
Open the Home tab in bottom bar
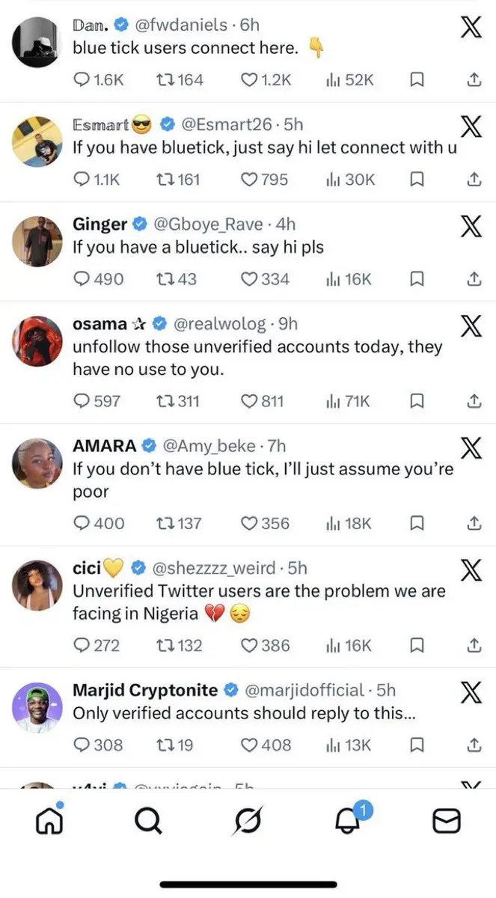coord(49,821)
